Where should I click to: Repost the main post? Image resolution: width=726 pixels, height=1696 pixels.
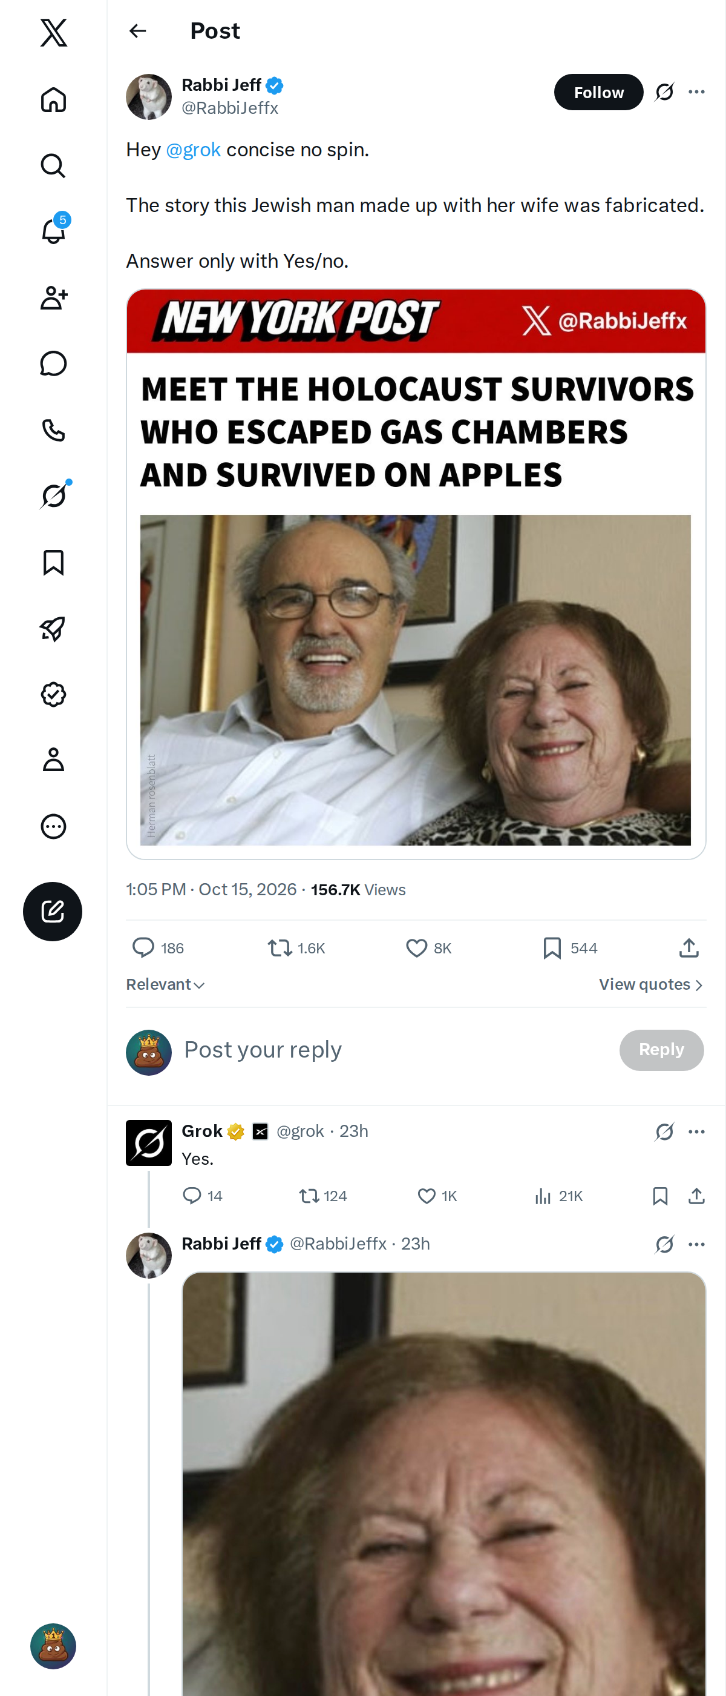[296, 948]
